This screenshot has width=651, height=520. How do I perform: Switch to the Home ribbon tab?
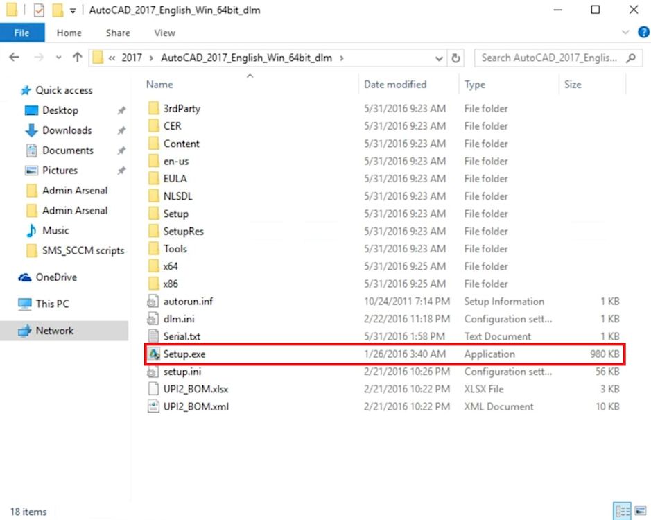(69, 33)
